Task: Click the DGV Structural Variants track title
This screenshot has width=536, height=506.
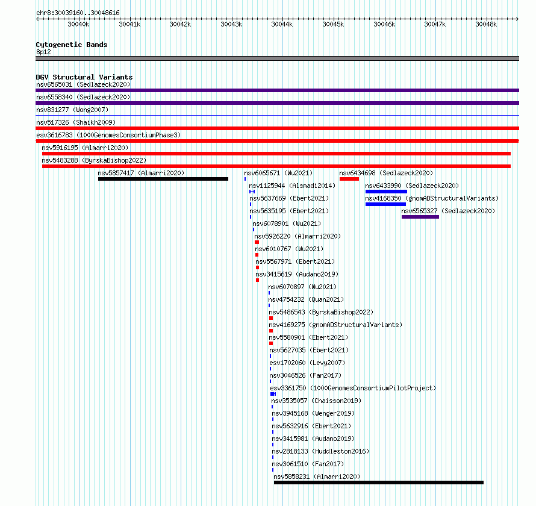Action: point(84,77)
